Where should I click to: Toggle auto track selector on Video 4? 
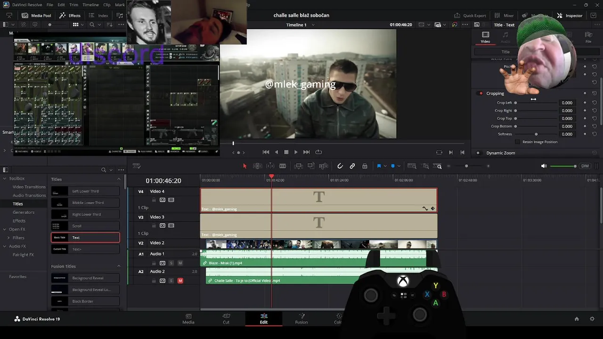point(163,200)
